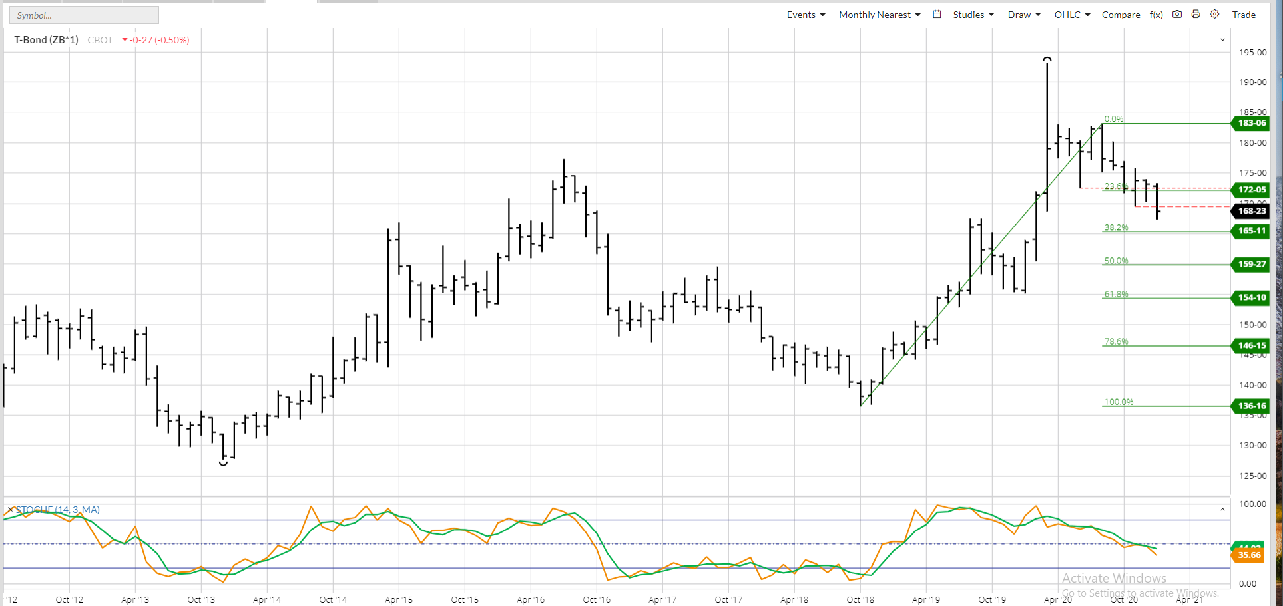Select the 183-06 Fibonacci price label
The height and width of the screenshot is (606, 1283).
click(1252, 123)
